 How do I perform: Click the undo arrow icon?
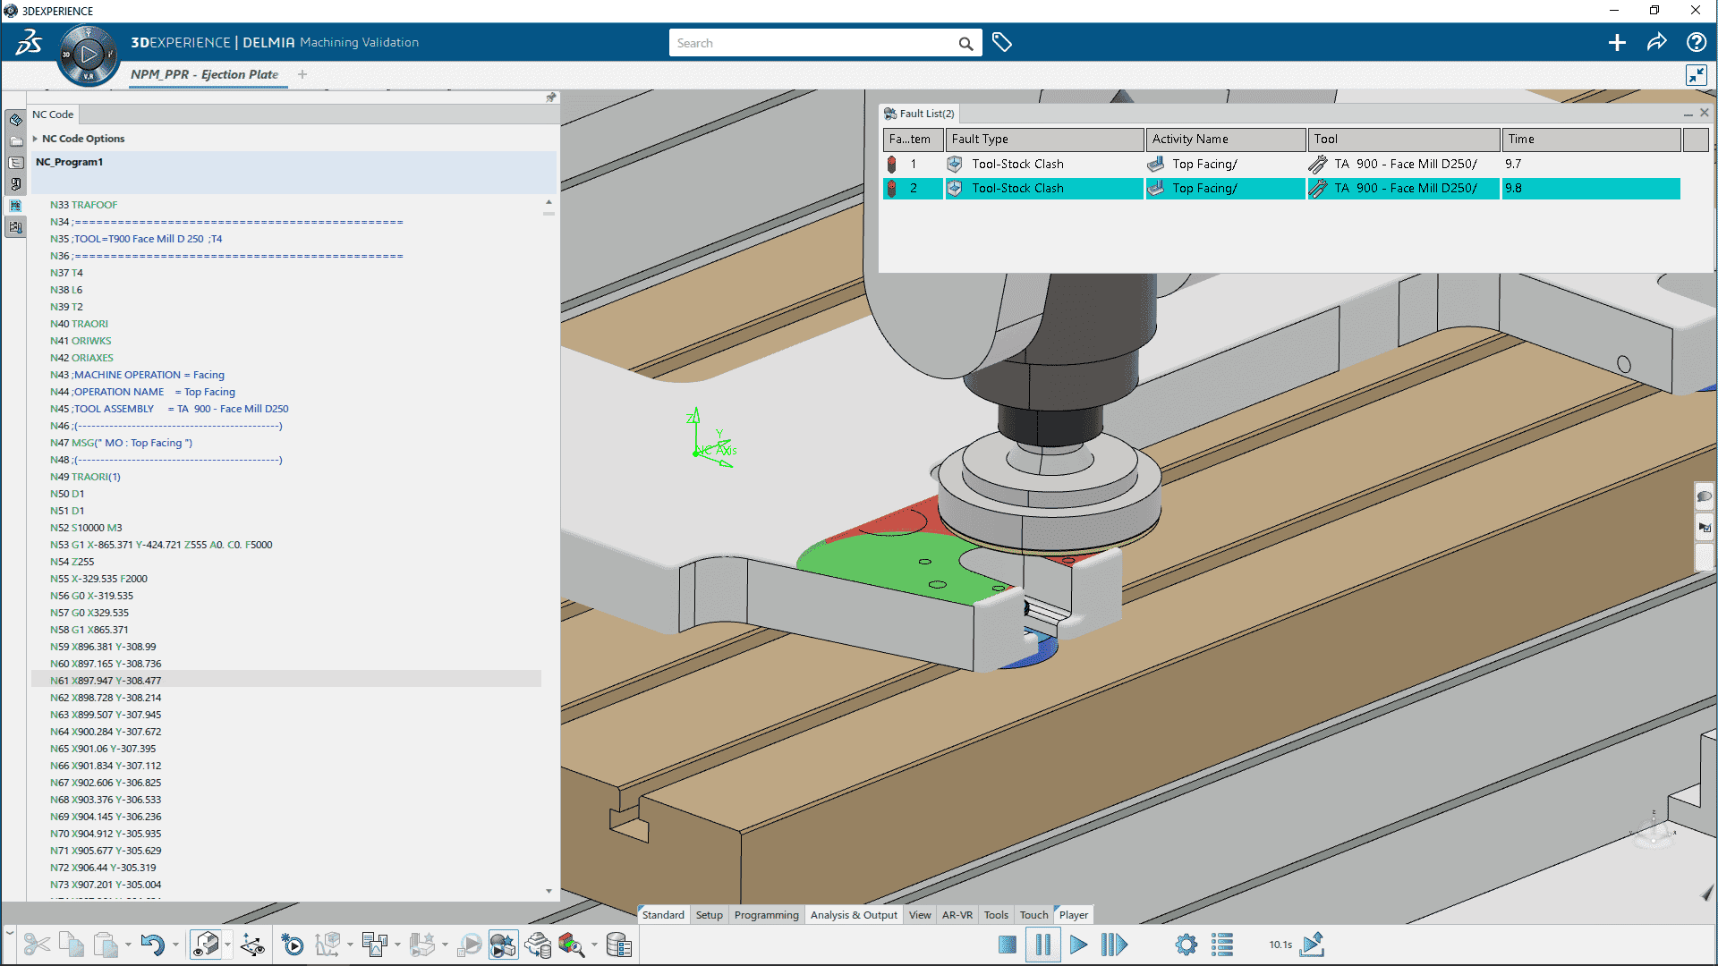click(152, 945)
